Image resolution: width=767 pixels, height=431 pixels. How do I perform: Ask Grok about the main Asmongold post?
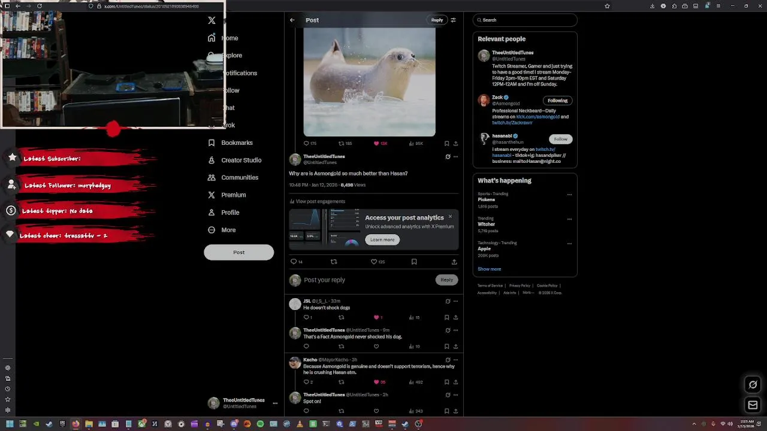click(448, 157)
